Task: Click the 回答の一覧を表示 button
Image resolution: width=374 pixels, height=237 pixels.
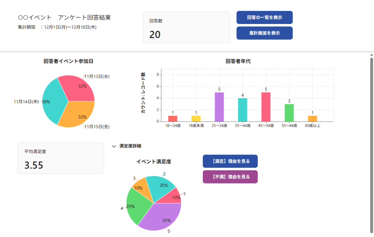Action: pyautogui.click(x=264, y=18)
